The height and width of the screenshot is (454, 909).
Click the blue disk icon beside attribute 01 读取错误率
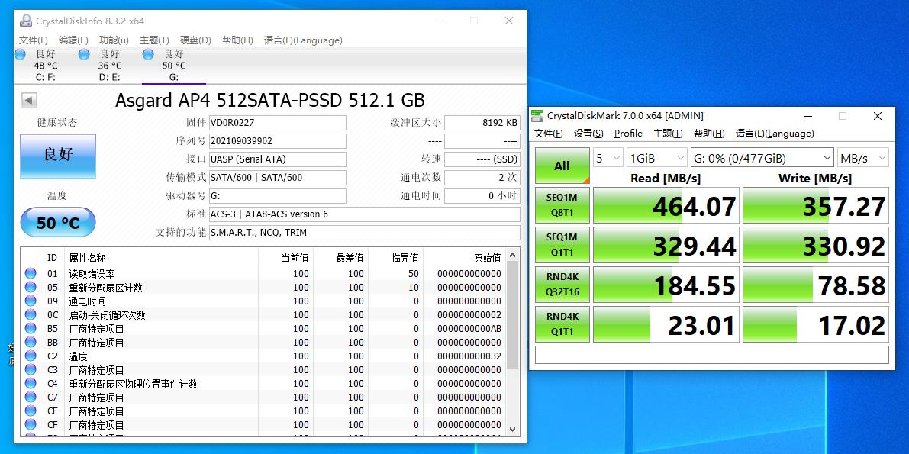point(29,273)
